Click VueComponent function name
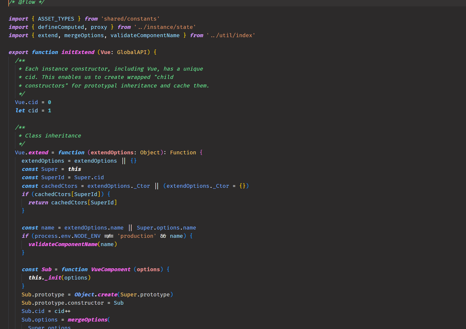466x329 pixels. tap(111, 269)
